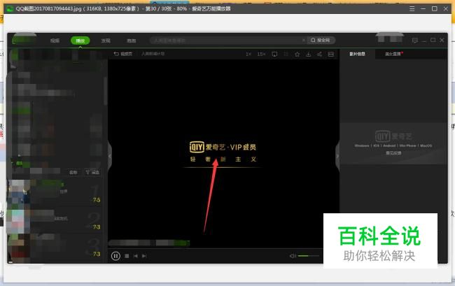Open the 美女直播 tab

tap(393, 54)
